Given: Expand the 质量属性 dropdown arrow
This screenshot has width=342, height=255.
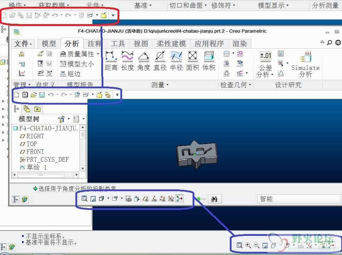Looking at the screenshot, I should [x=98, y=54].
